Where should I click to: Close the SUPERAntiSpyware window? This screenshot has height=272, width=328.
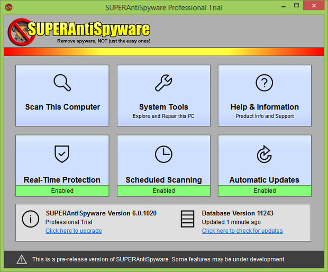(x=314, y=6)
